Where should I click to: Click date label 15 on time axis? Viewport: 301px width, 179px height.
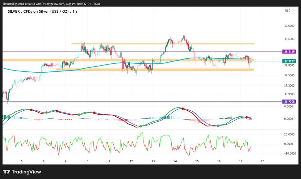(x=197, y=161)
